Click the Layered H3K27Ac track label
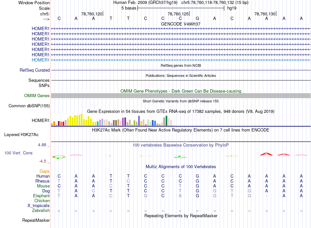Viewport: 311px width, 228px height. pyautogui.click(x=21, y=135)
